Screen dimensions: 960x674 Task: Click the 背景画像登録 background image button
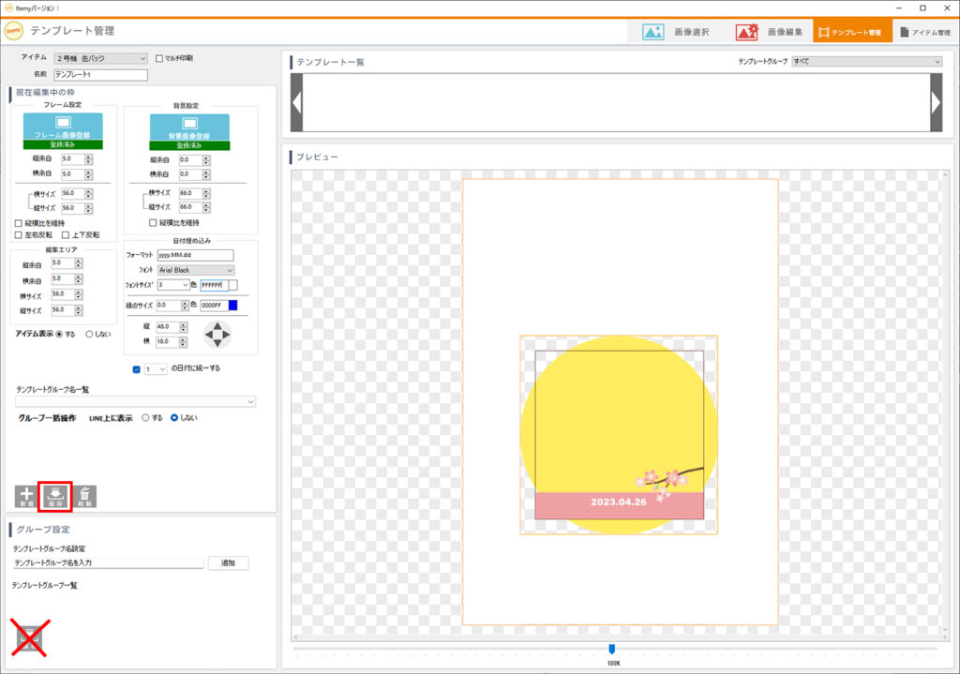pyautogui.click(x=189, y=127)
